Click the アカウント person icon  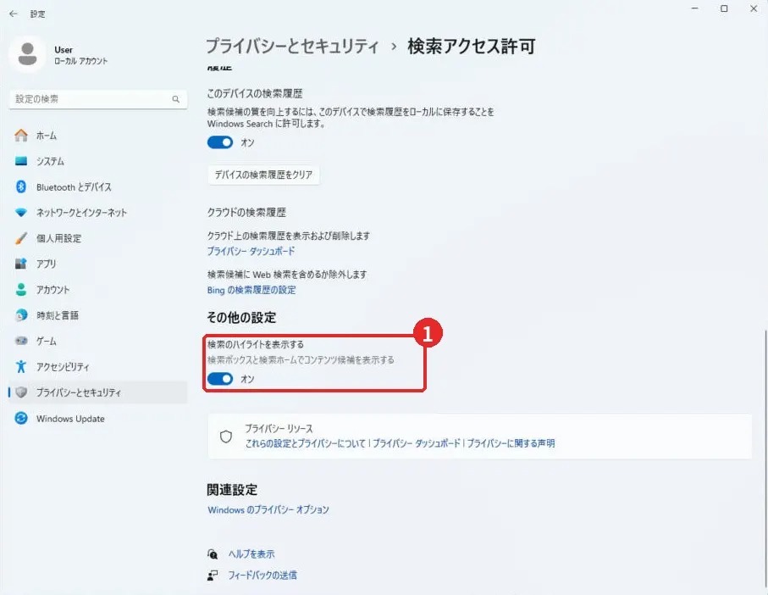[21, 289]
